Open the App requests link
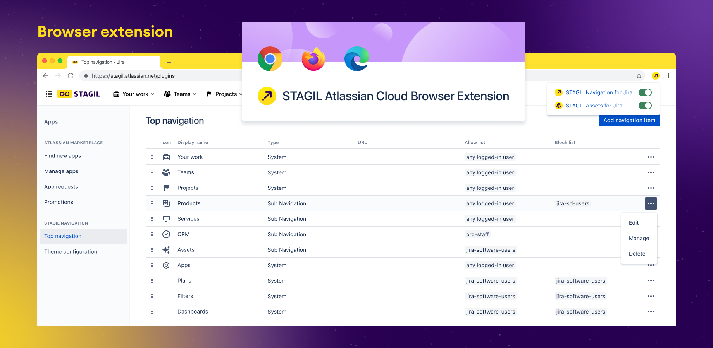This screenshot has width=713, height=348. coord(61,187)
